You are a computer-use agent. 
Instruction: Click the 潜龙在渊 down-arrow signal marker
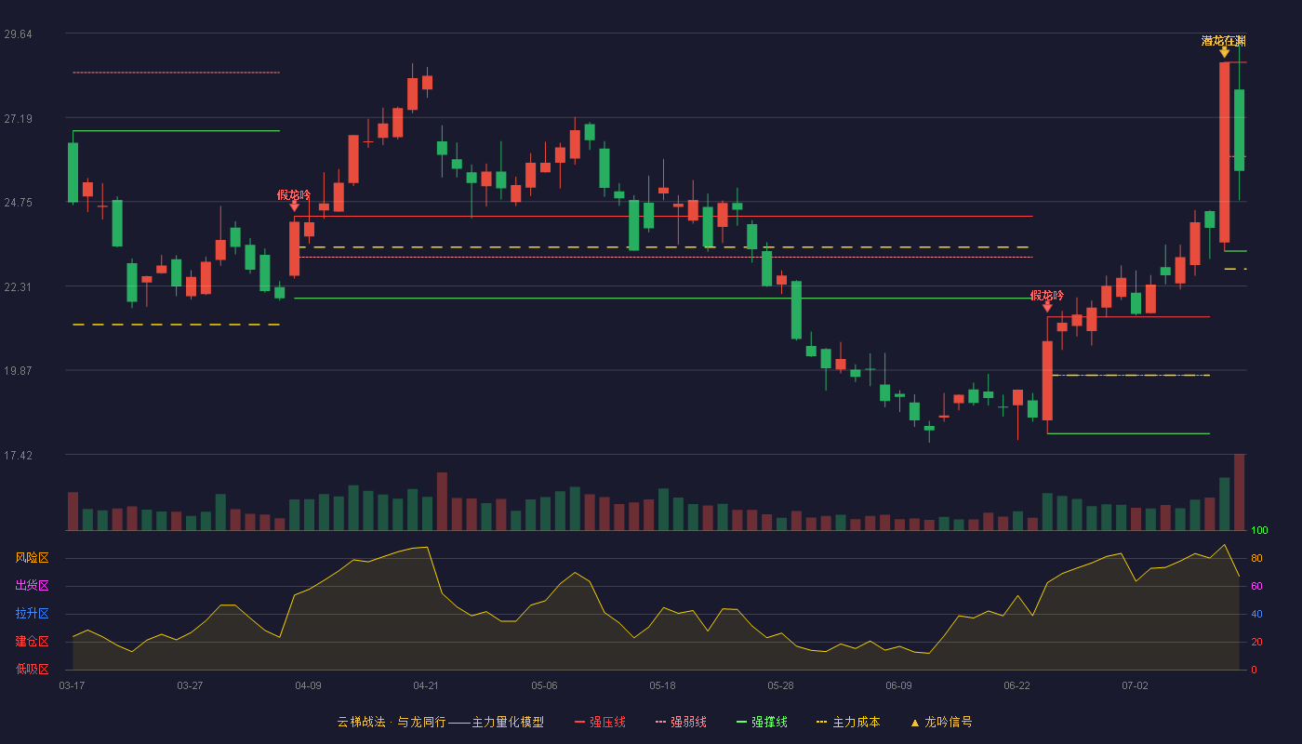tap(1224, 52)
